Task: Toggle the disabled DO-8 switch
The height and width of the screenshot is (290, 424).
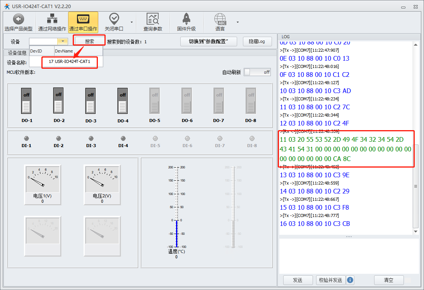Action: click(x=251, y=101)
